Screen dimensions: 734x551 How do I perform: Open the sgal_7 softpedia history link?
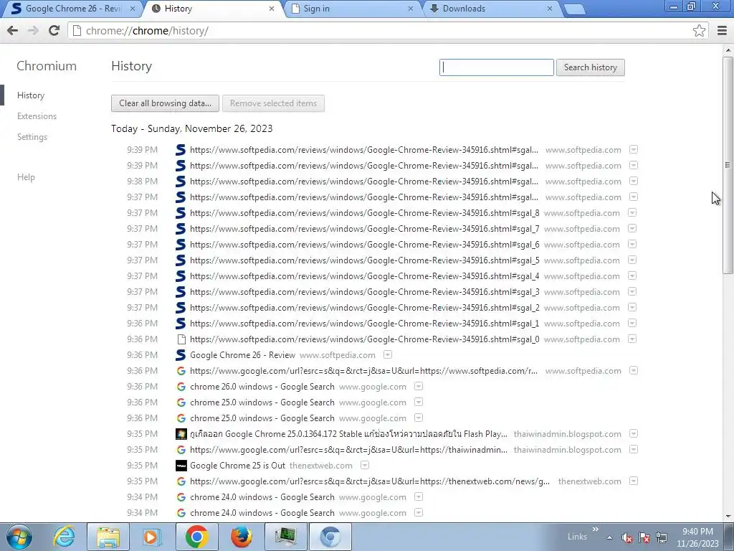point(365,229)
